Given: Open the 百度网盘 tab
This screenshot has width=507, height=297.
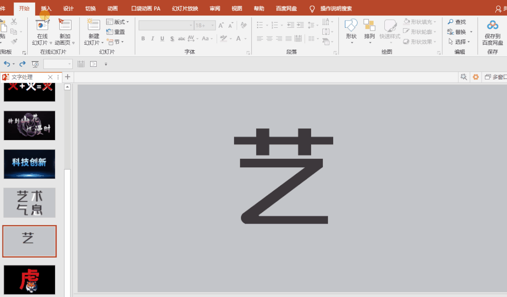Looking at the screenshot, I should click(286, 8).
